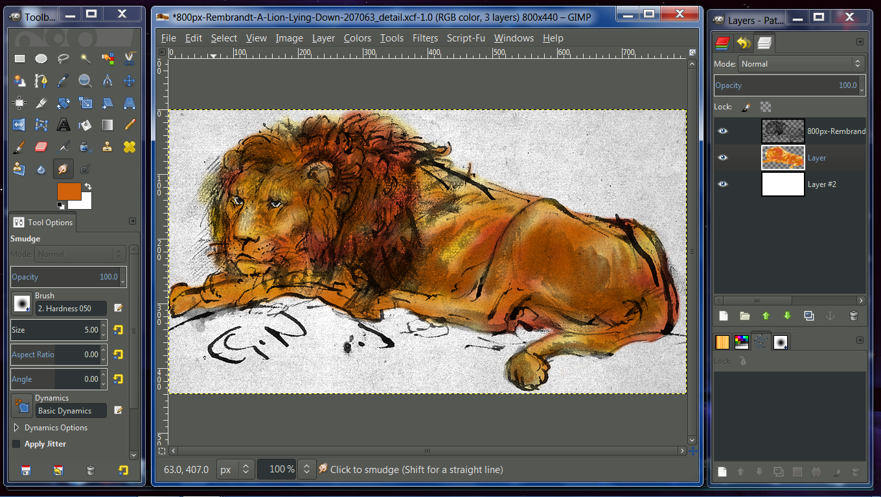Viewport: 881px width, 497px height.
Task: Create a new layer with page icon
Action: point(724,316)
